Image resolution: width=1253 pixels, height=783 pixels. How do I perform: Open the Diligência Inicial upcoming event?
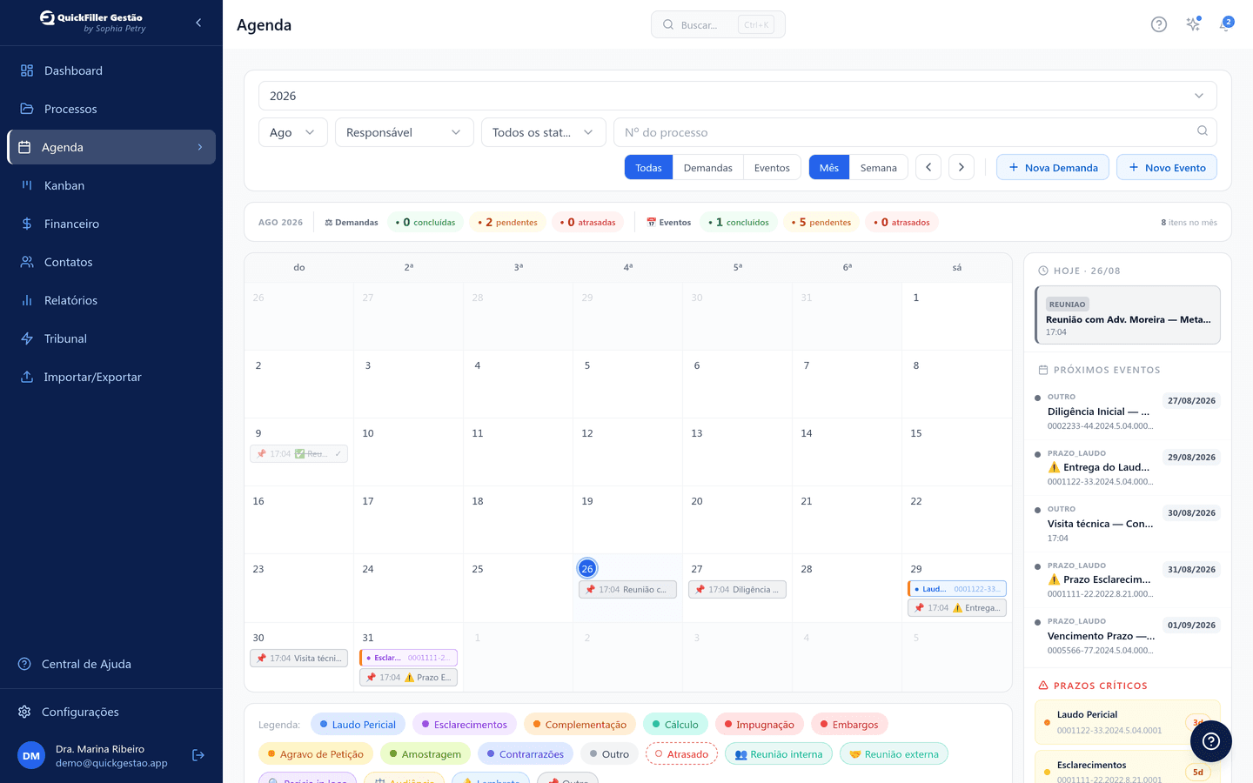[1128, 412]
